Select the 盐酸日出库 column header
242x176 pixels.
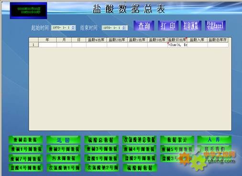tap(177, 40)
